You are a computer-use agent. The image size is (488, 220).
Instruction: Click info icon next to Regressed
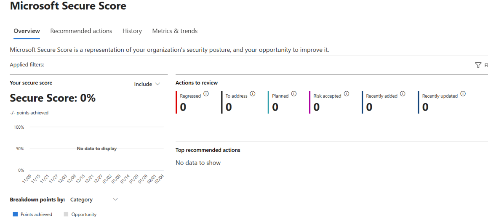pos(206,94)
